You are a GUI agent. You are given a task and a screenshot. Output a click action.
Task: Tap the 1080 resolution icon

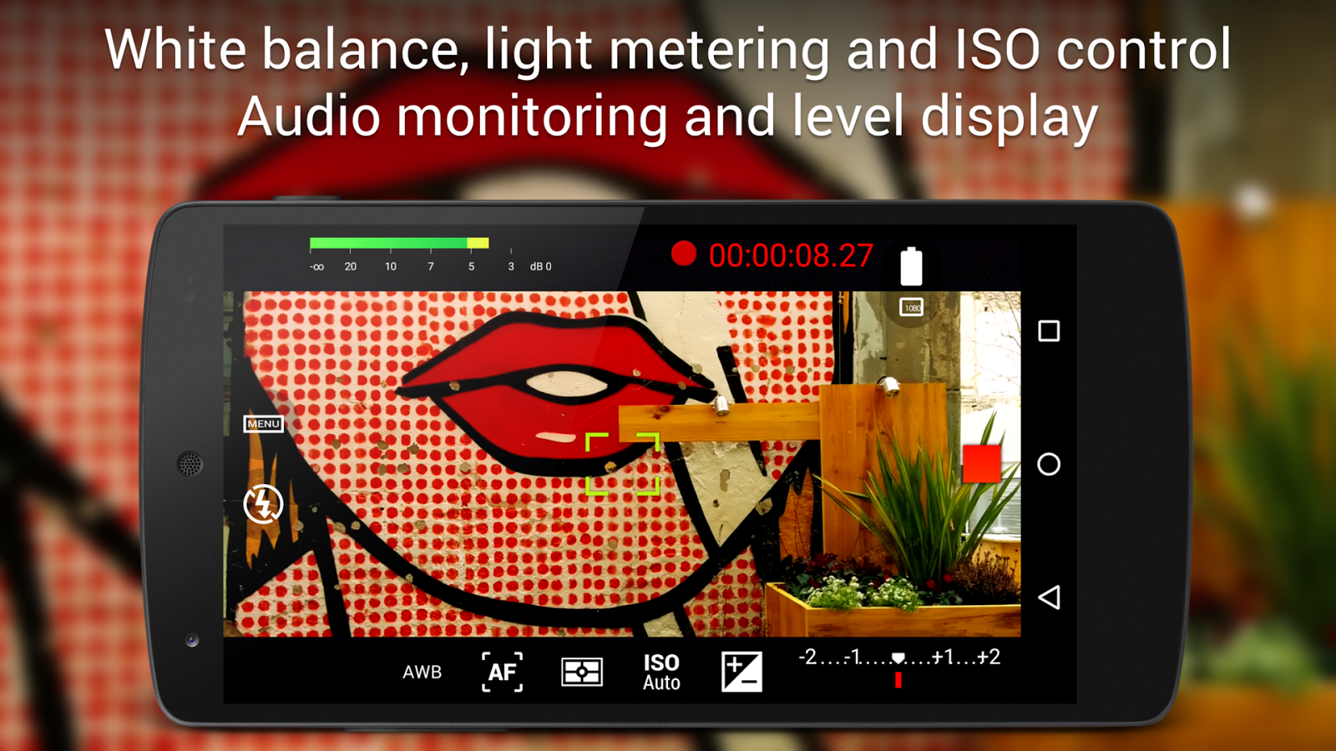click(x=912, y=308)
